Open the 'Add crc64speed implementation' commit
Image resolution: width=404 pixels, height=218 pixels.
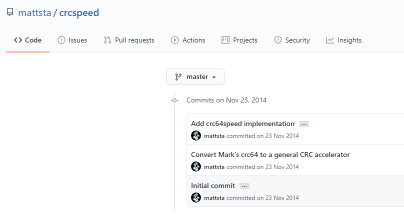[x=242, y=123]
